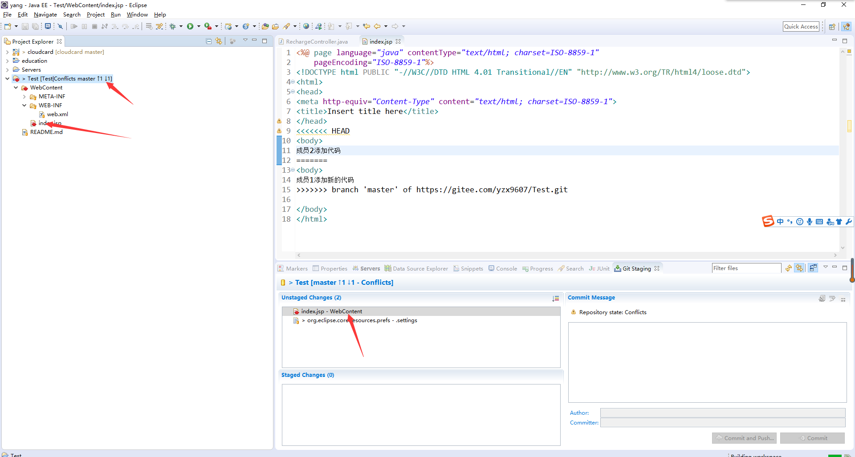
Task: Click the Commit and Push button
Action: [x=744, y=438]
